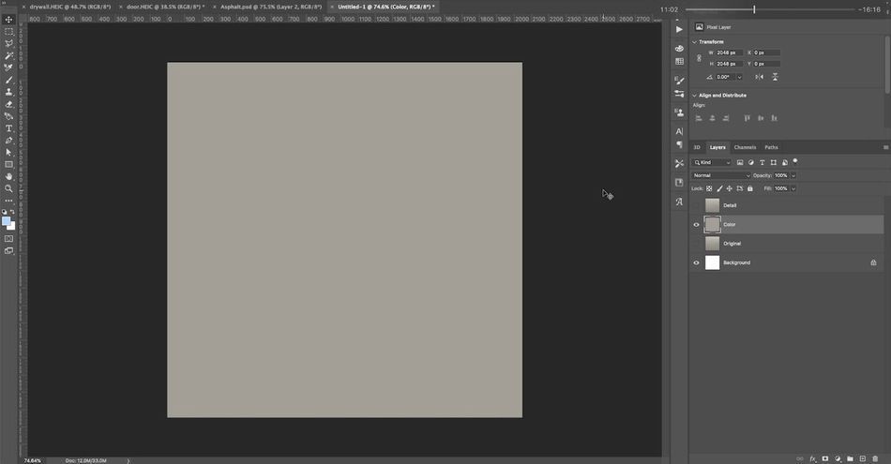The width and height of the screenshot is (891, 464).
Task: Click the align top edges button
Action: [747, 118]
